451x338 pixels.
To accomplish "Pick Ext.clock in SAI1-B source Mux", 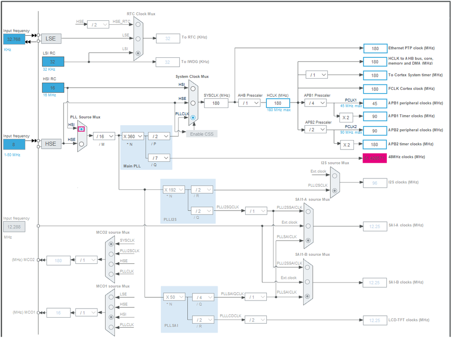I will coord(307,282).
